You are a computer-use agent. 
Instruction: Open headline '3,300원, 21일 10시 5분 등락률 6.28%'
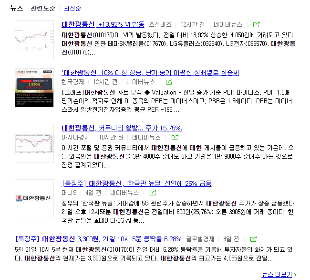click(98, 239)
